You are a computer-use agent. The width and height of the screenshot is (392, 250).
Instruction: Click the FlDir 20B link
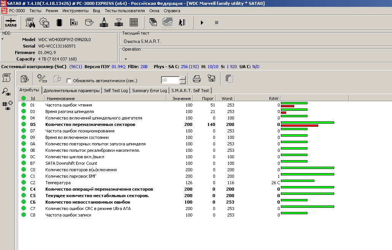click(x=144, y=67)
